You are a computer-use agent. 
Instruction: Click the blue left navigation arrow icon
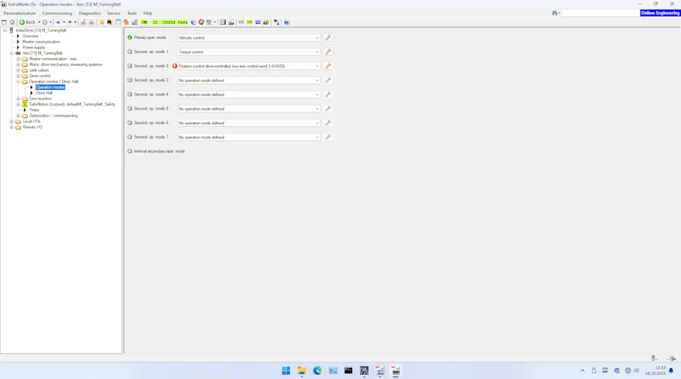pyautogui.click(x=58, y=22)
